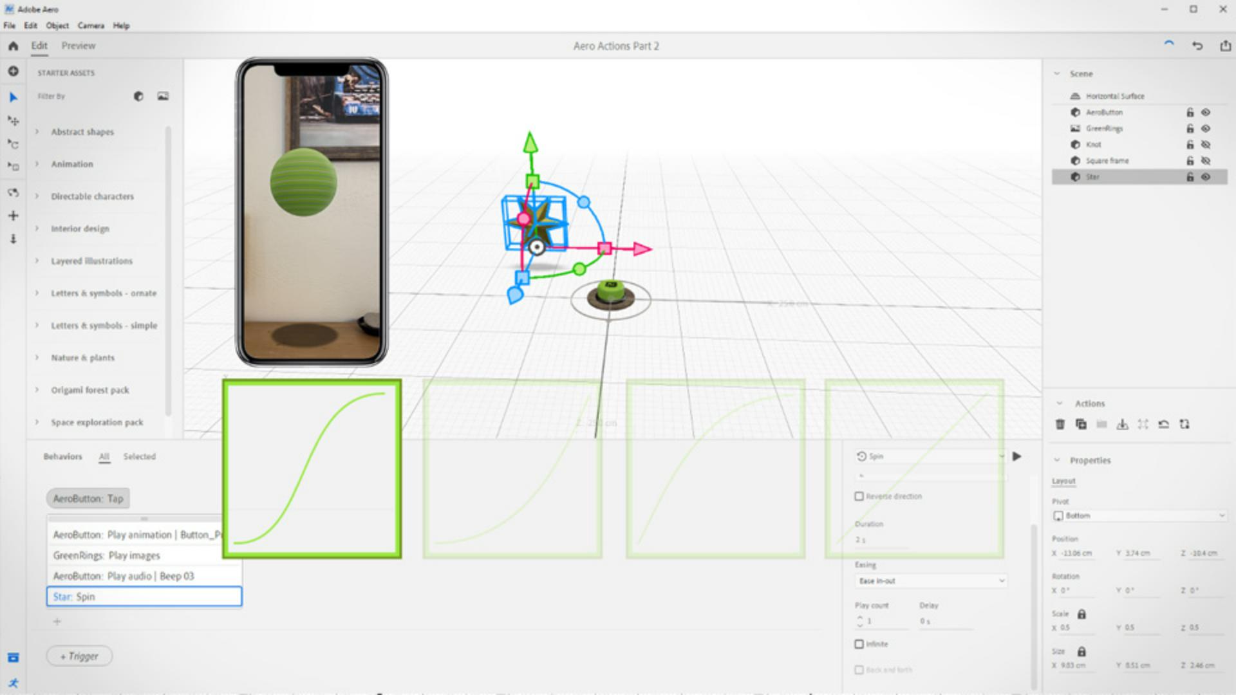
Task: Click duplicate icon in Actions panel
Action: (1081, 424)
